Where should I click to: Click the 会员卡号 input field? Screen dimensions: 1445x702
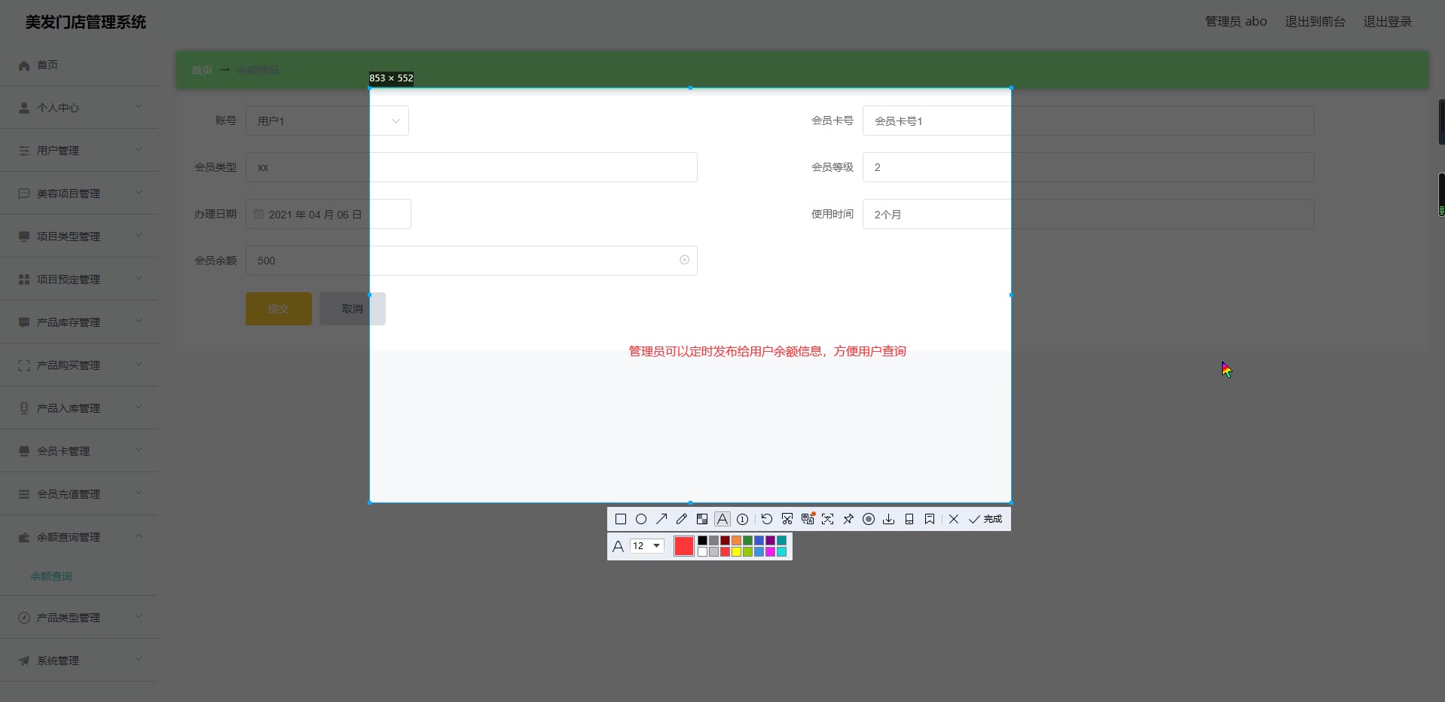tap(1089, 121)
